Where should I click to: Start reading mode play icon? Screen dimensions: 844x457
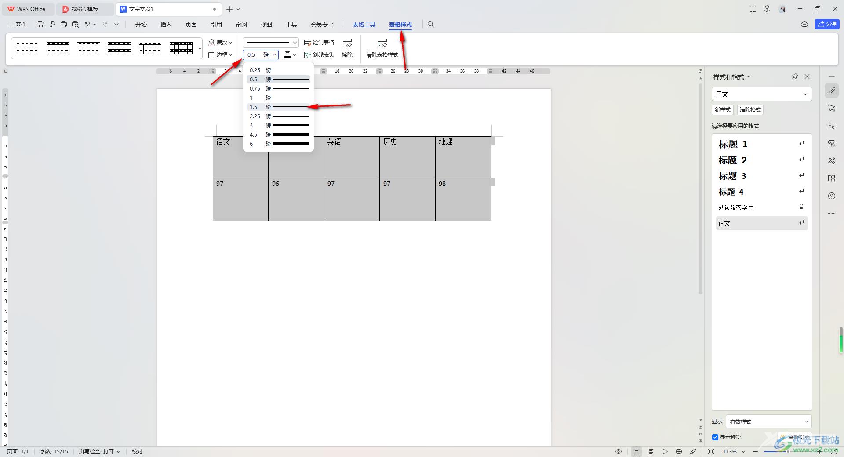click(x=665, y=451)
